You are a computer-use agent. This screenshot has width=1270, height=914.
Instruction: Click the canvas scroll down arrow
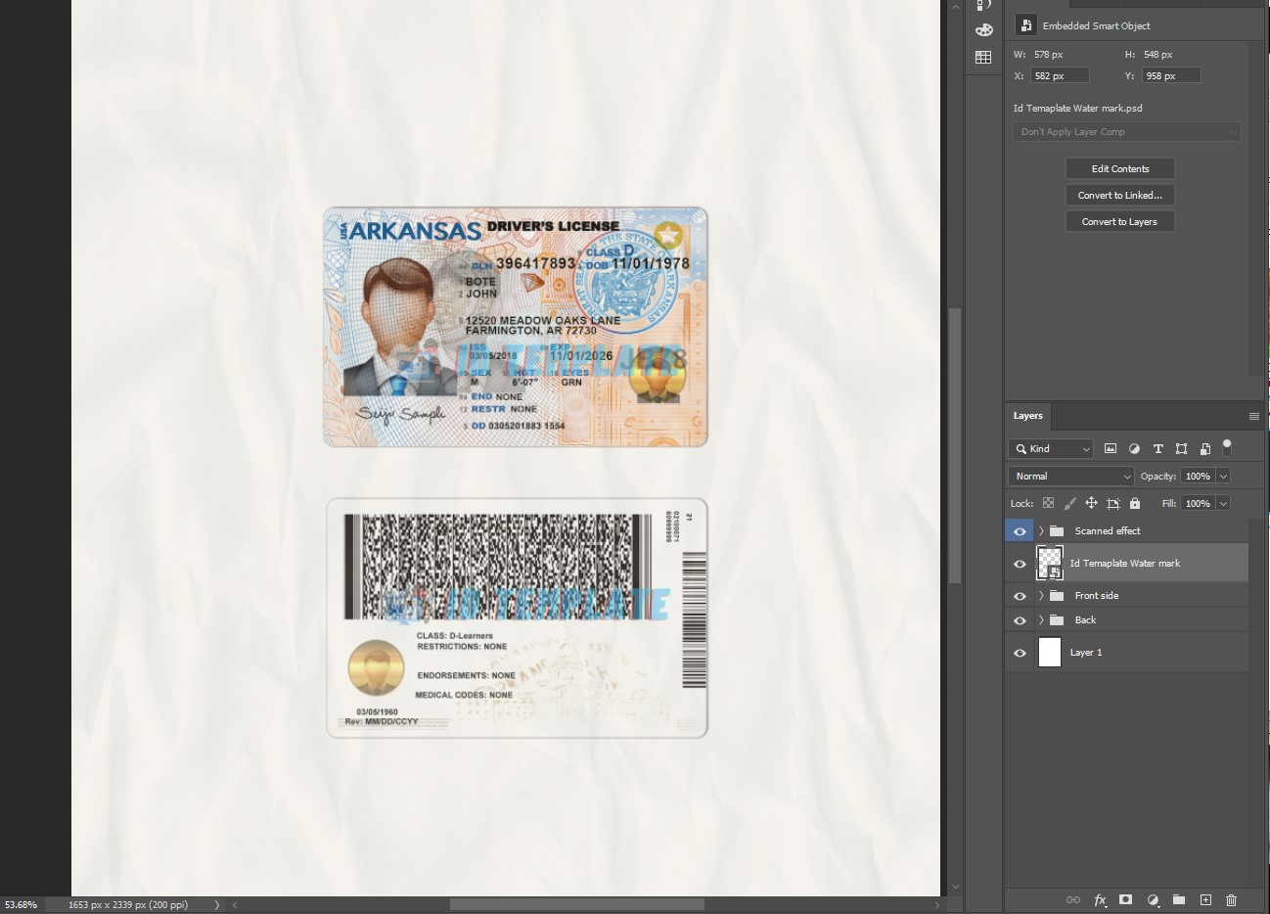955,887
